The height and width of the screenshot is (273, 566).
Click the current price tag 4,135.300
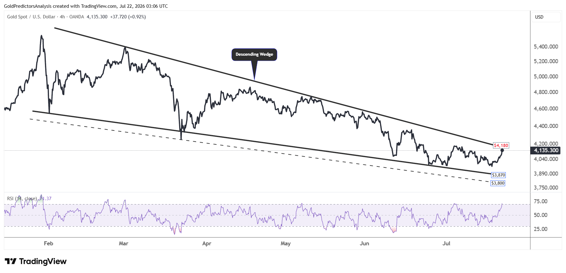tap(546, 150)
